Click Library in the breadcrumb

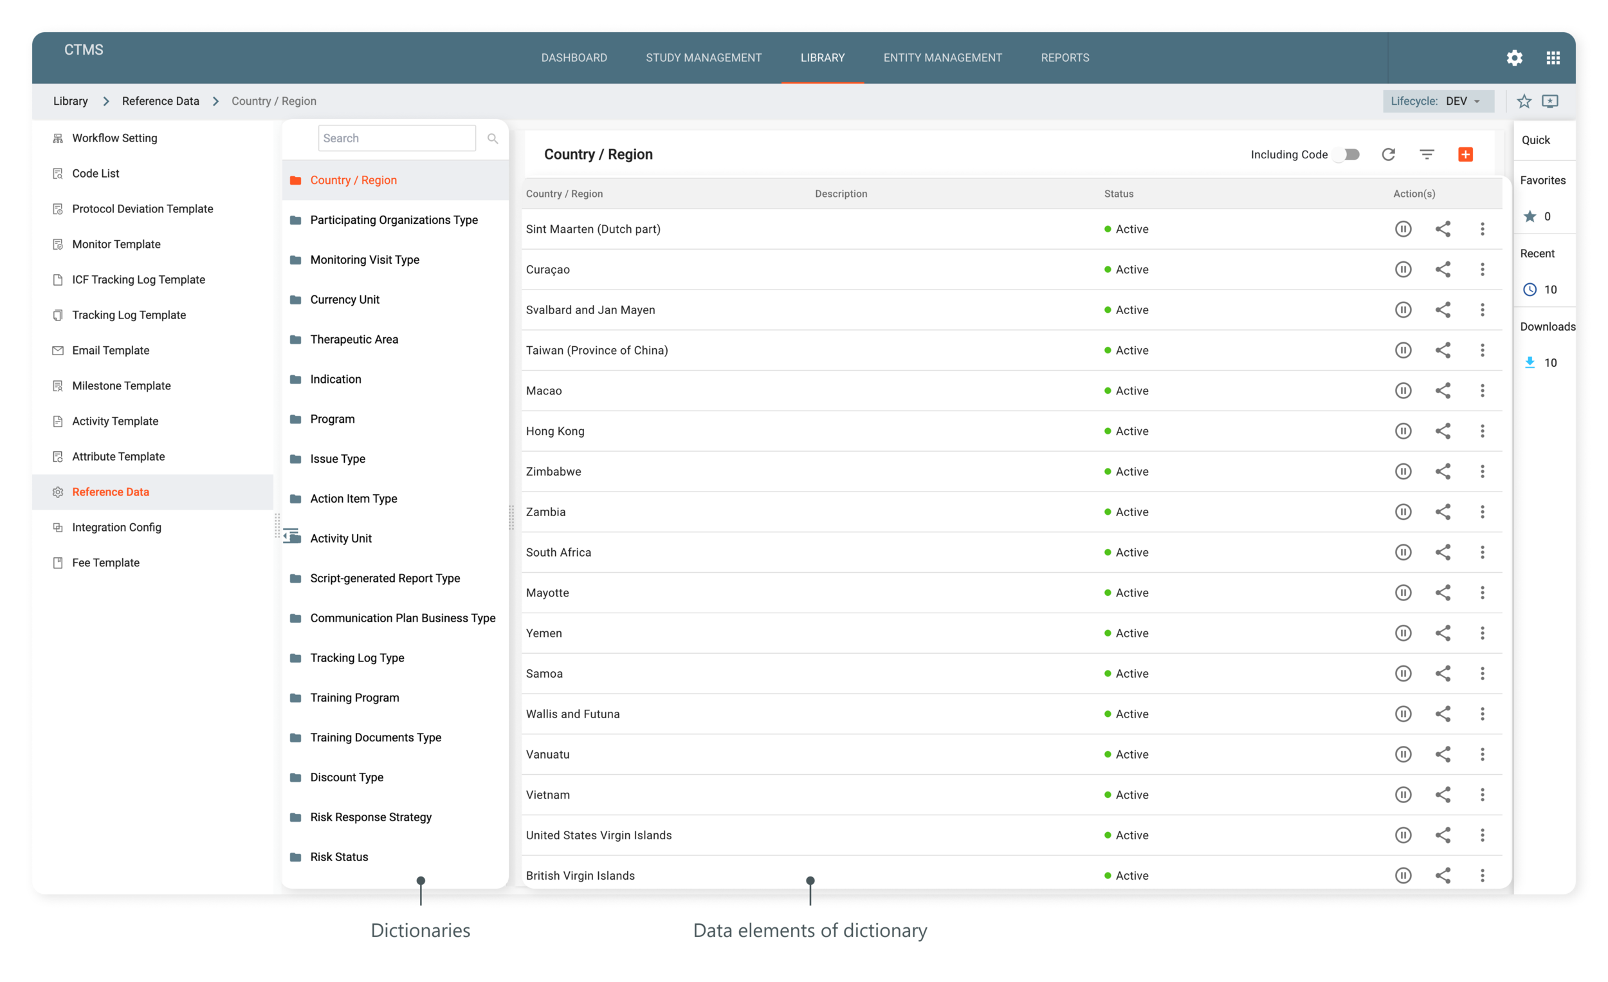[71, 101]
